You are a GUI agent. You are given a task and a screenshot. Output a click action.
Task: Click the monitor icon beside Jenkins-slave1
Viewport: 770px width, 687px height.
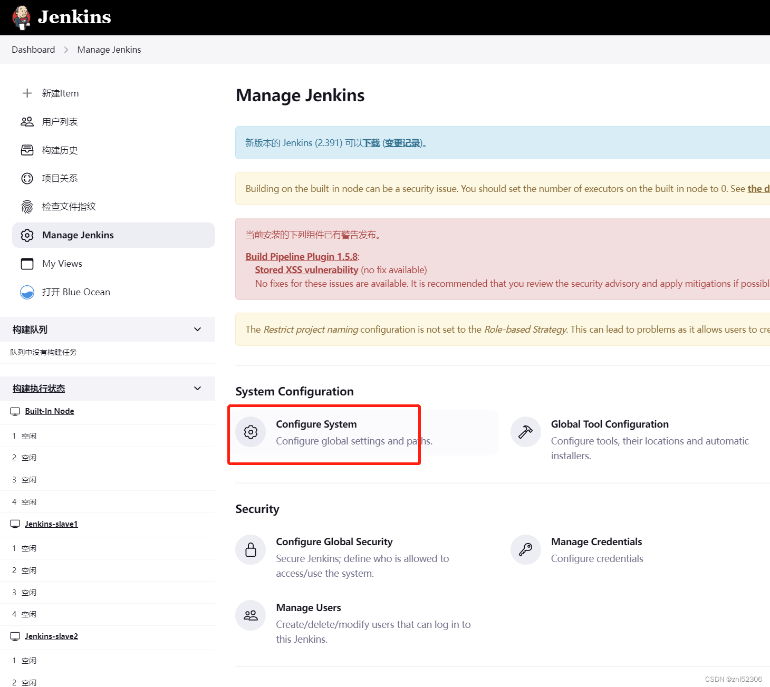pos(15,524)
